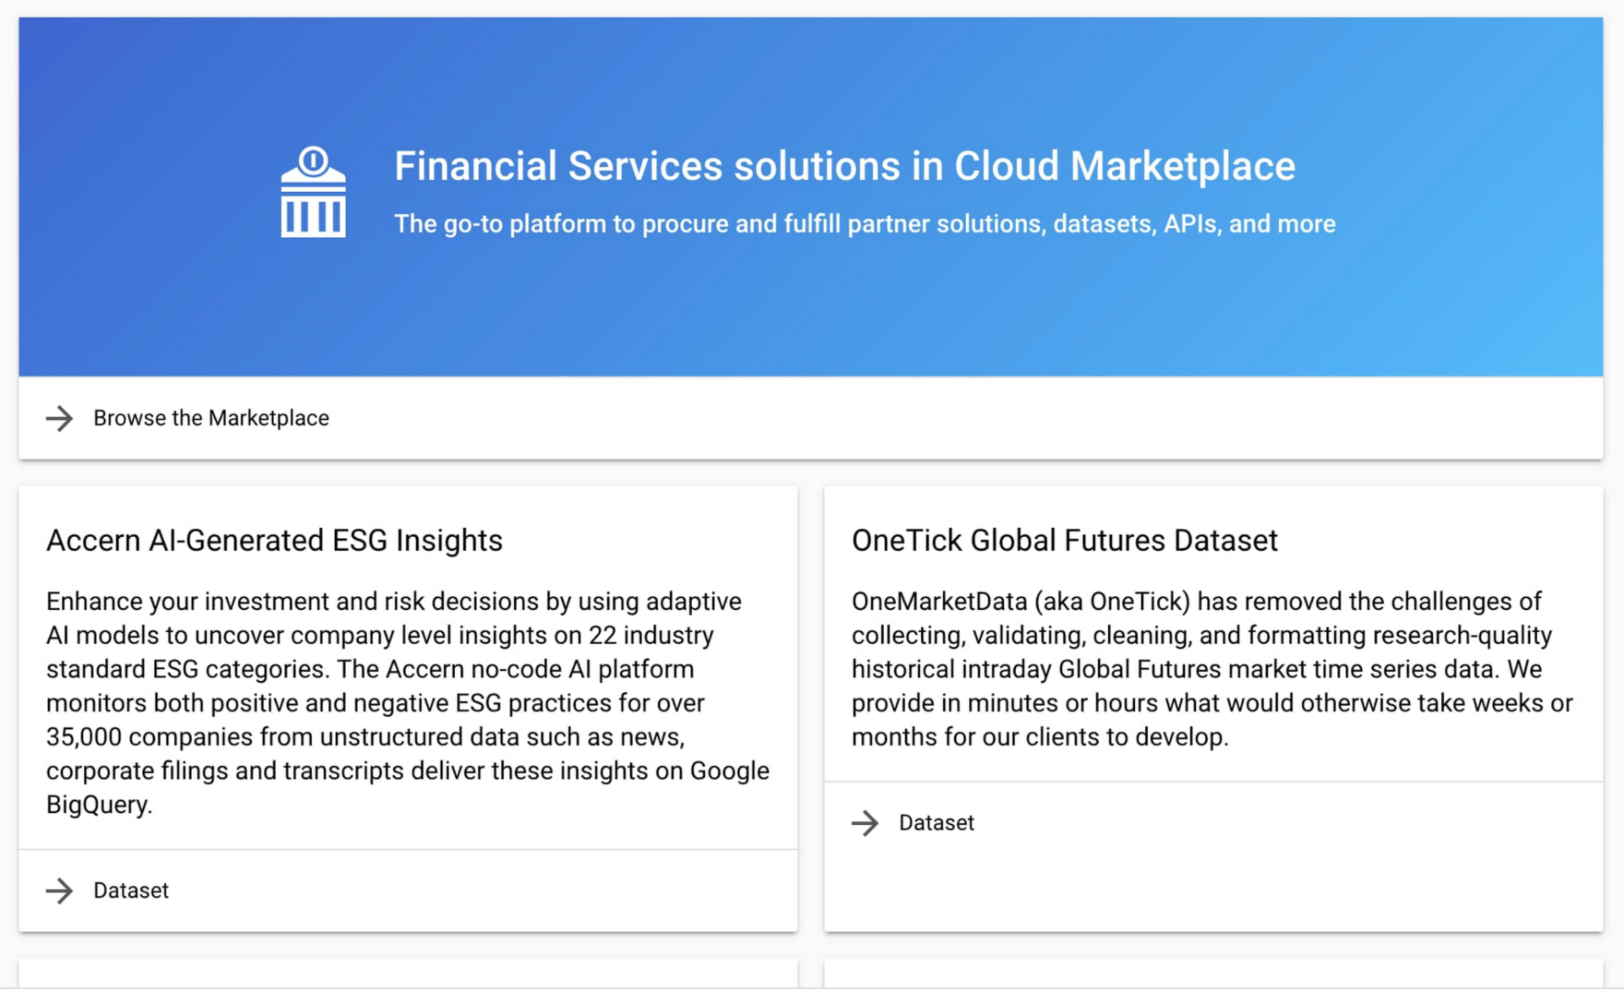This screenshot has height=989, width=1624.
Task: Click the partially visible card at bottom left
Action: coord(408,974)
